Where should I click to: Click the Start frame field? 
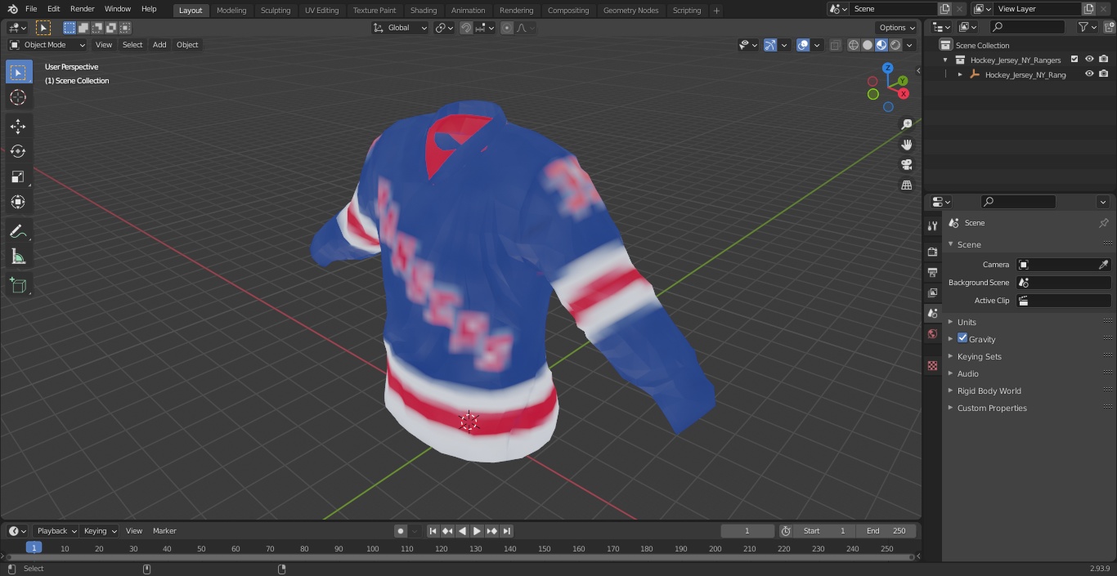click(824, 531)
